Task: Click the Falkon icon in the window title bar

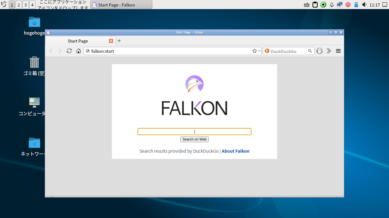Action: [48, 32]
